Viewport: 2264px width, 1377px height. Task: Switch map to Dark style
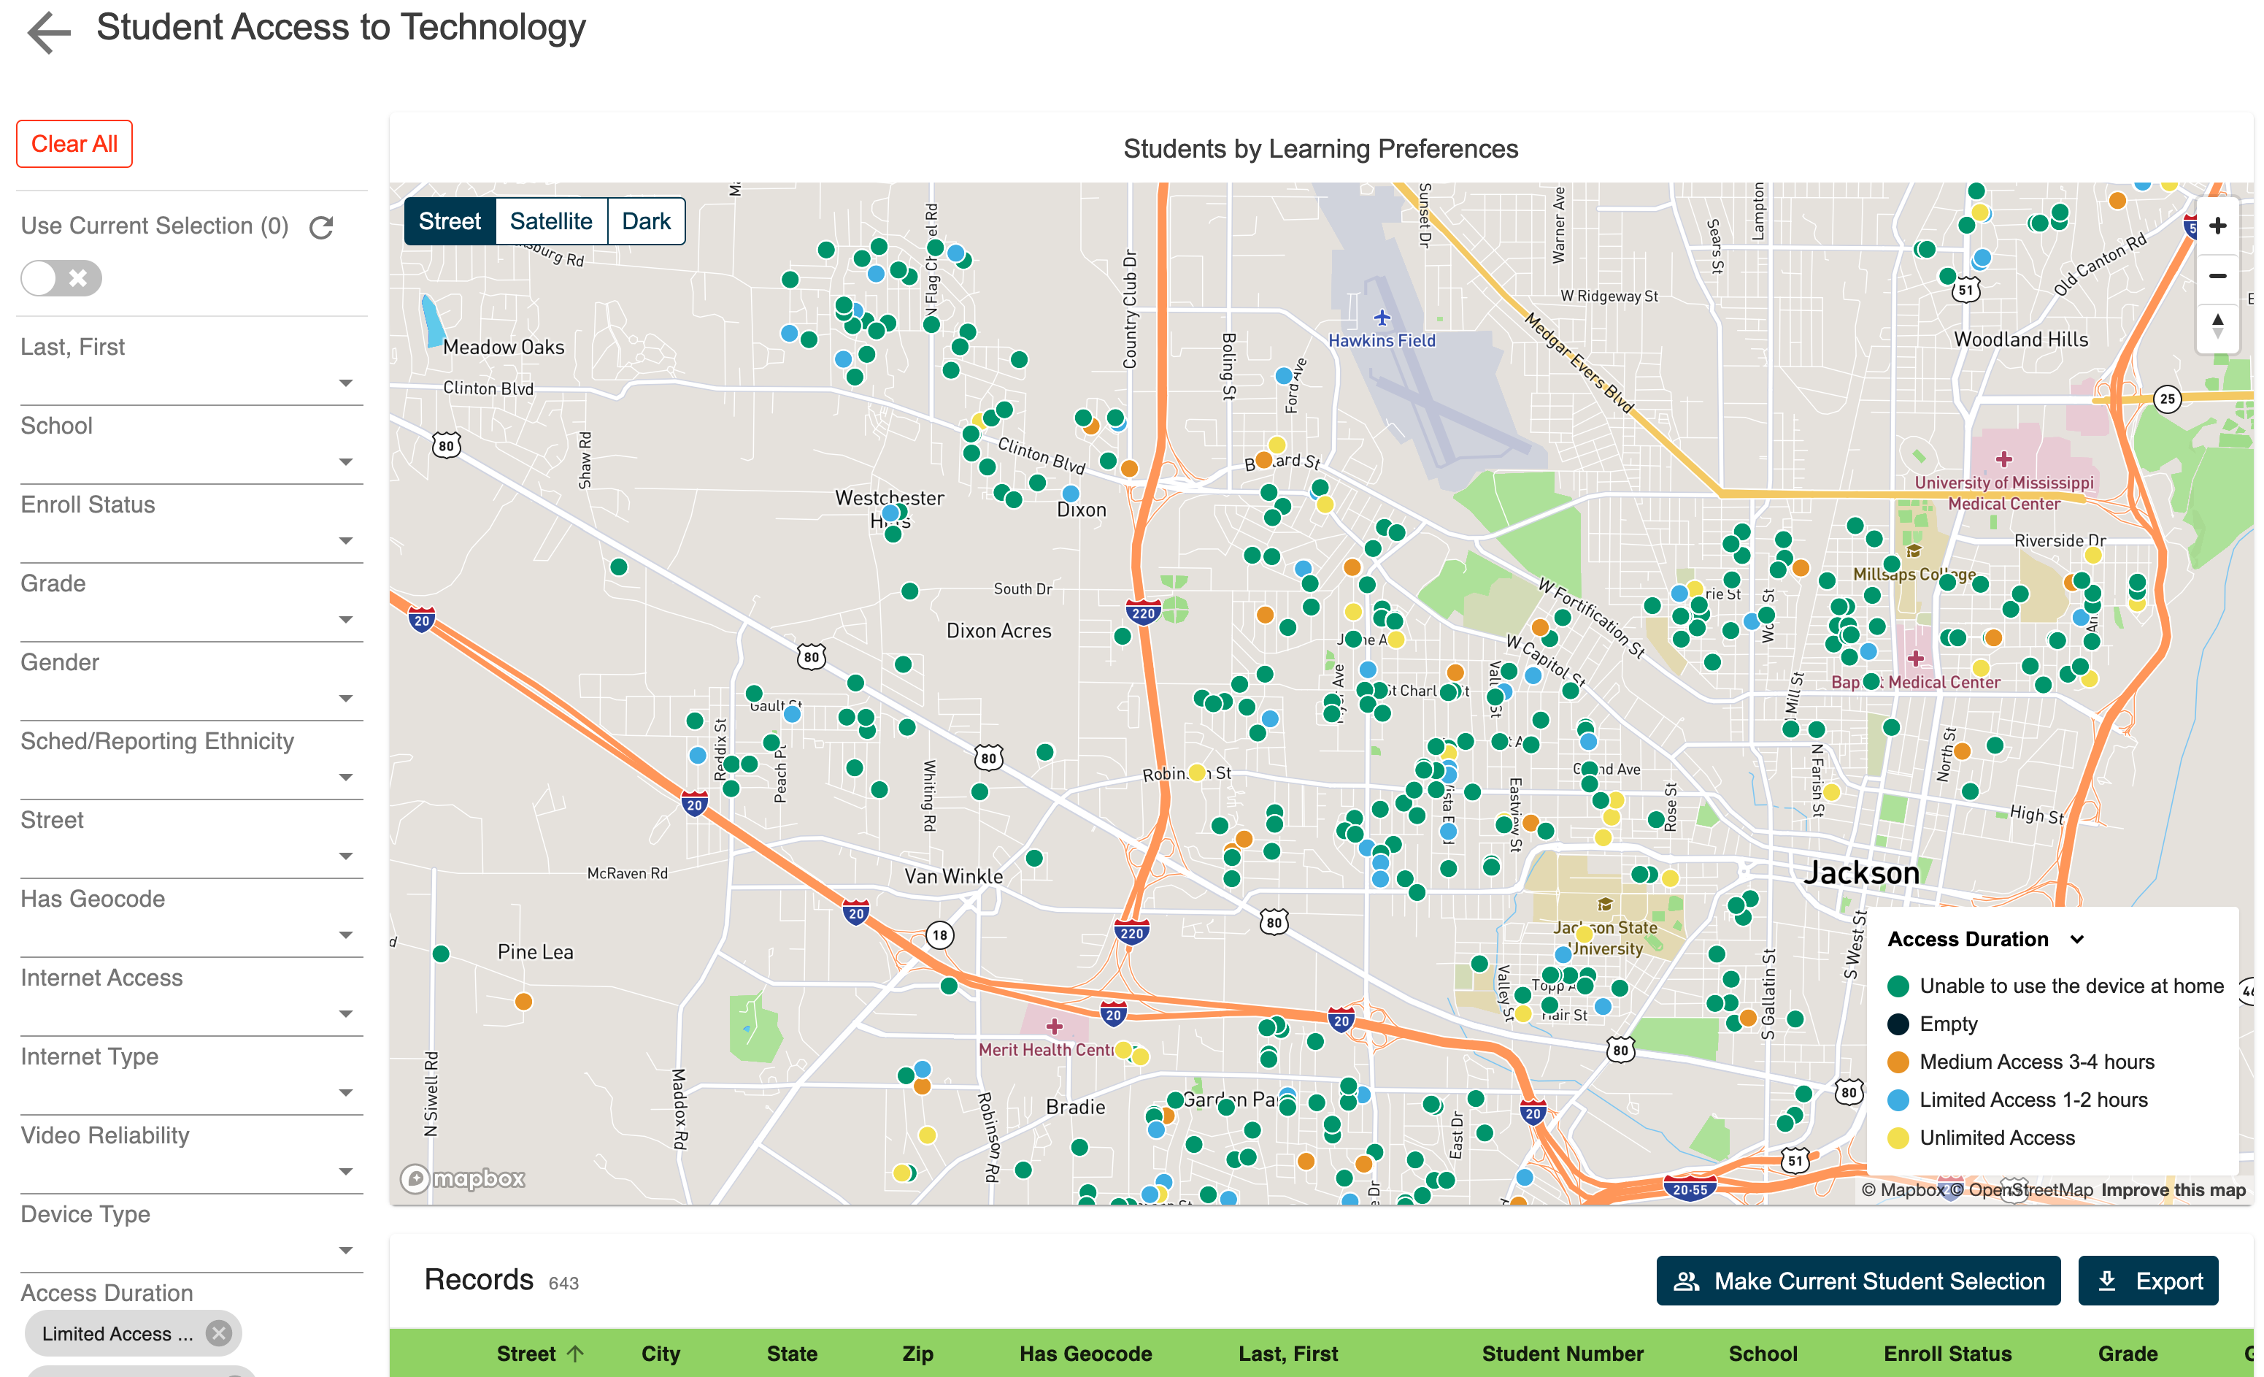(x=645, y=221)
